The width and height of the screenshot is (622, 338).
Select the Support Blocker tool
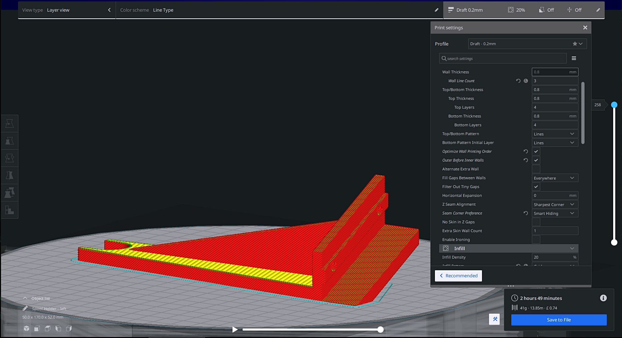(10, 210)
